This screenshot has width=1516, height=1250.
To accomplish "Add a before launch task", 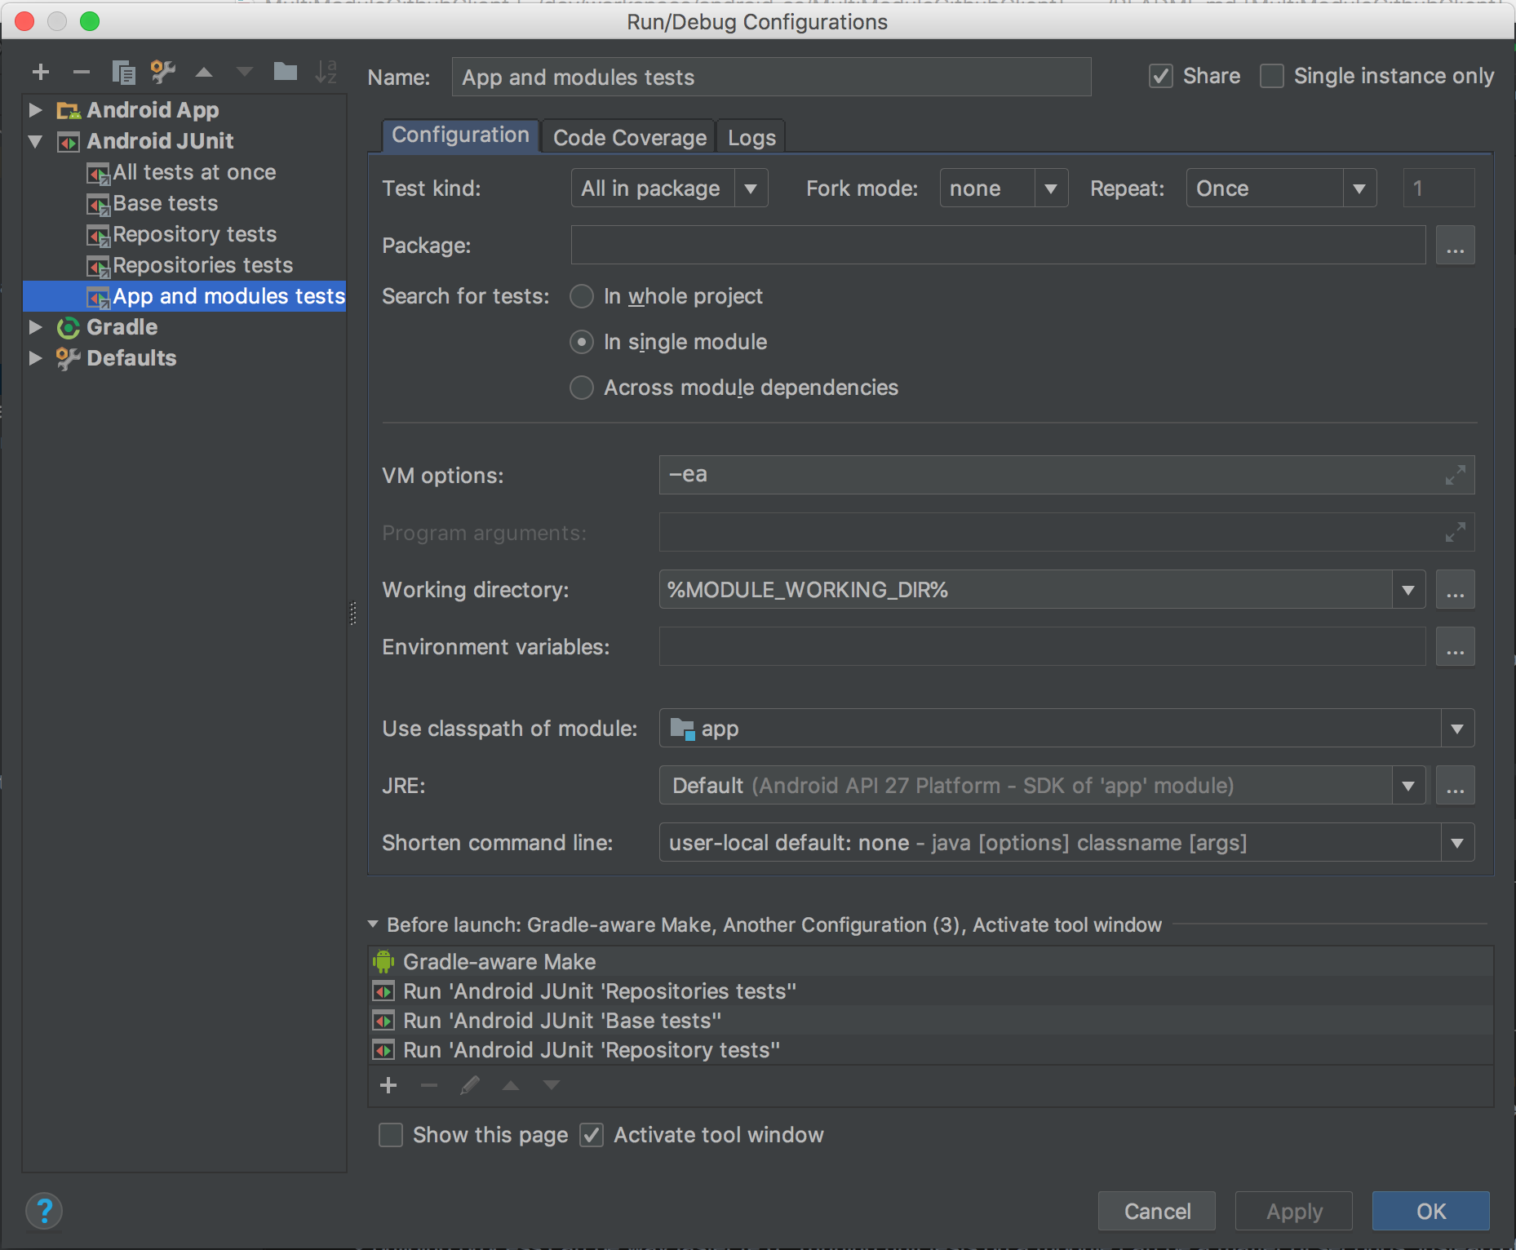I will point(389,1085).
